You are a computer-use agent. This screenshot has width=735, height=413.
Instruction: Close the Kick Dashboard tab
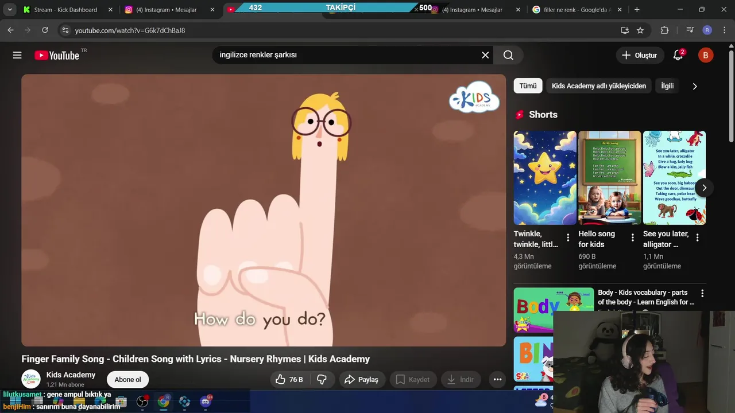(110, 10)
